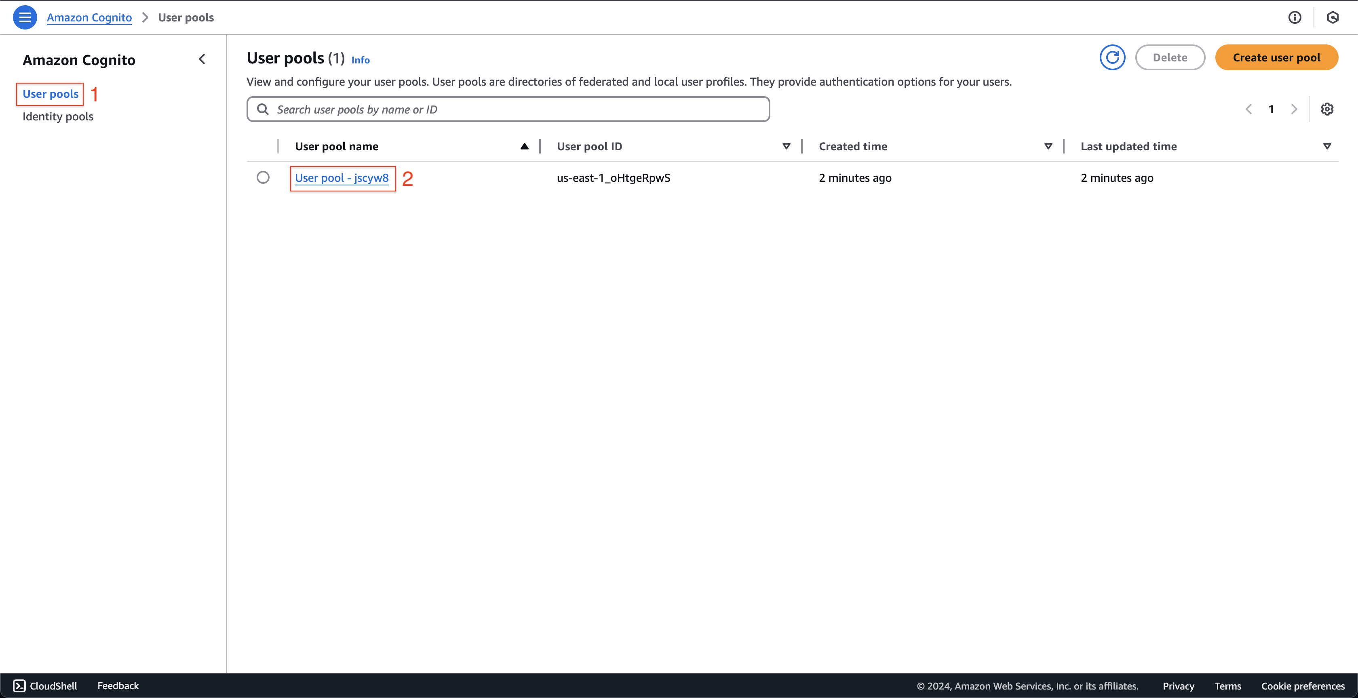Focus the Search user pools field
The width and height of the screenshot is (1358, 698).
[x=508, y=109]
